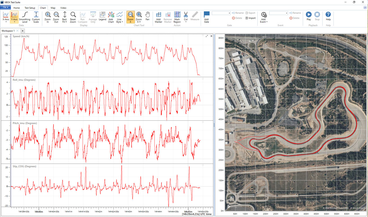Screen dimensions: 368x217
Task: Switch to the Map ribbon tab
Action: pos(53,8)
